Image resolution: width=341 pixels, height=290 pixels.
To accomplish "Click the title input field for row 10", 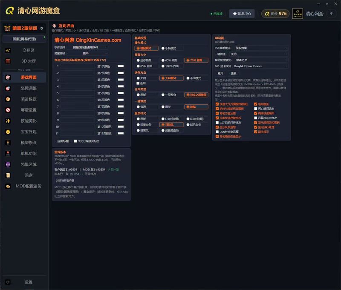I will pos(78,126).
